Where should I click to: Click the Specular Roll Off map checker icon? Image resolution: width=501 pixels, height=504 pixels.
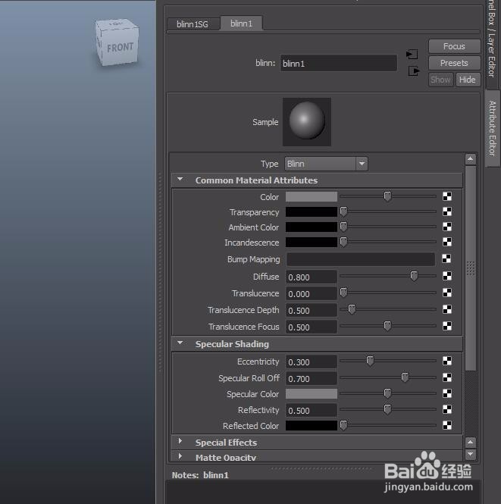447,377
